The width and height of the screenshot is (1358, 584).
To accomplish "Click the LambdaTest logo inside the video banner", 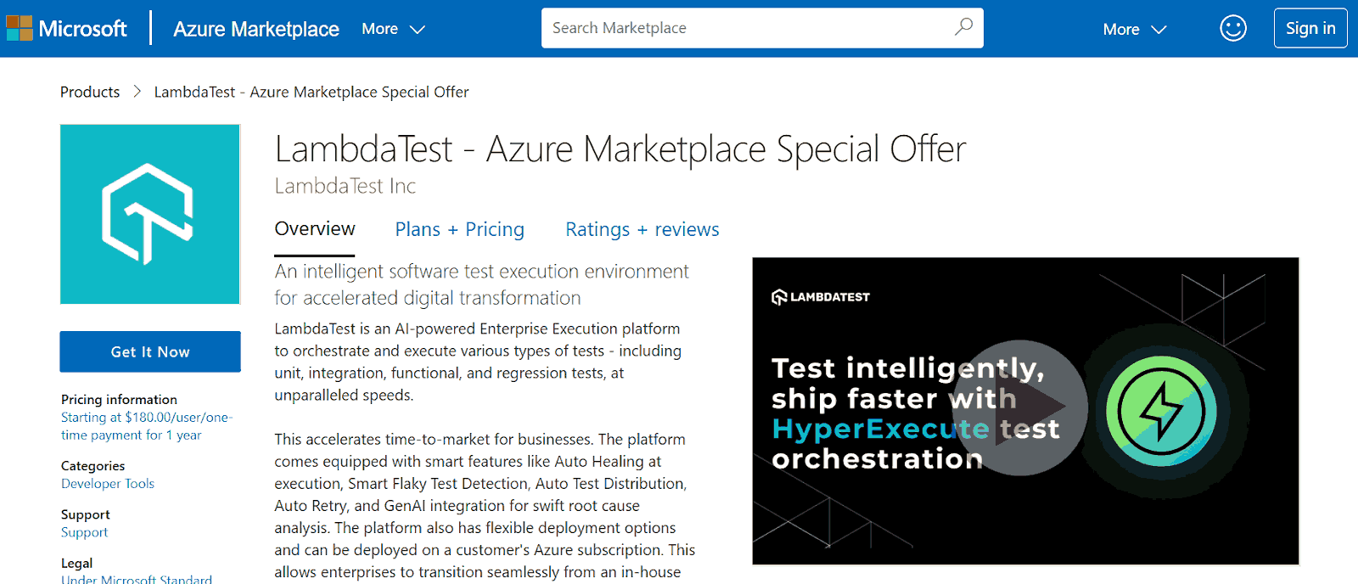I will point(820,295).
